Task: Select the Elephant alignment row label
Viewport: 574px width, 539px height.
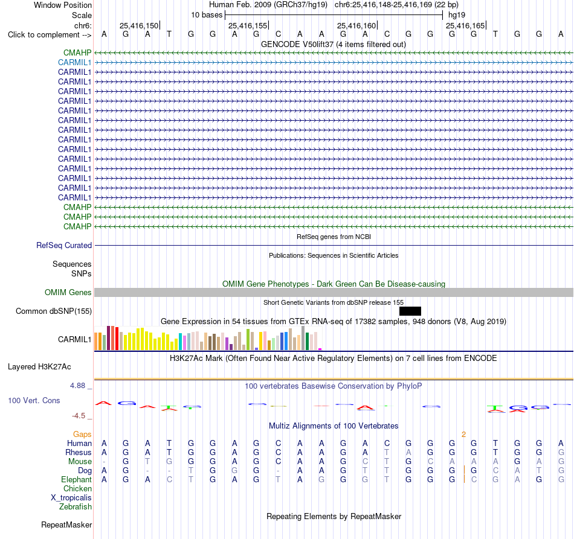Action: click(76, 480)
